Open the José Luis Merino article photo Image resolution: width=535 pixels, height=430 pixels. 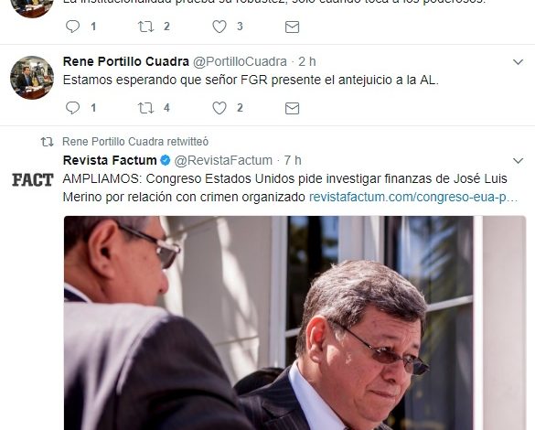(x=294, y=322)
